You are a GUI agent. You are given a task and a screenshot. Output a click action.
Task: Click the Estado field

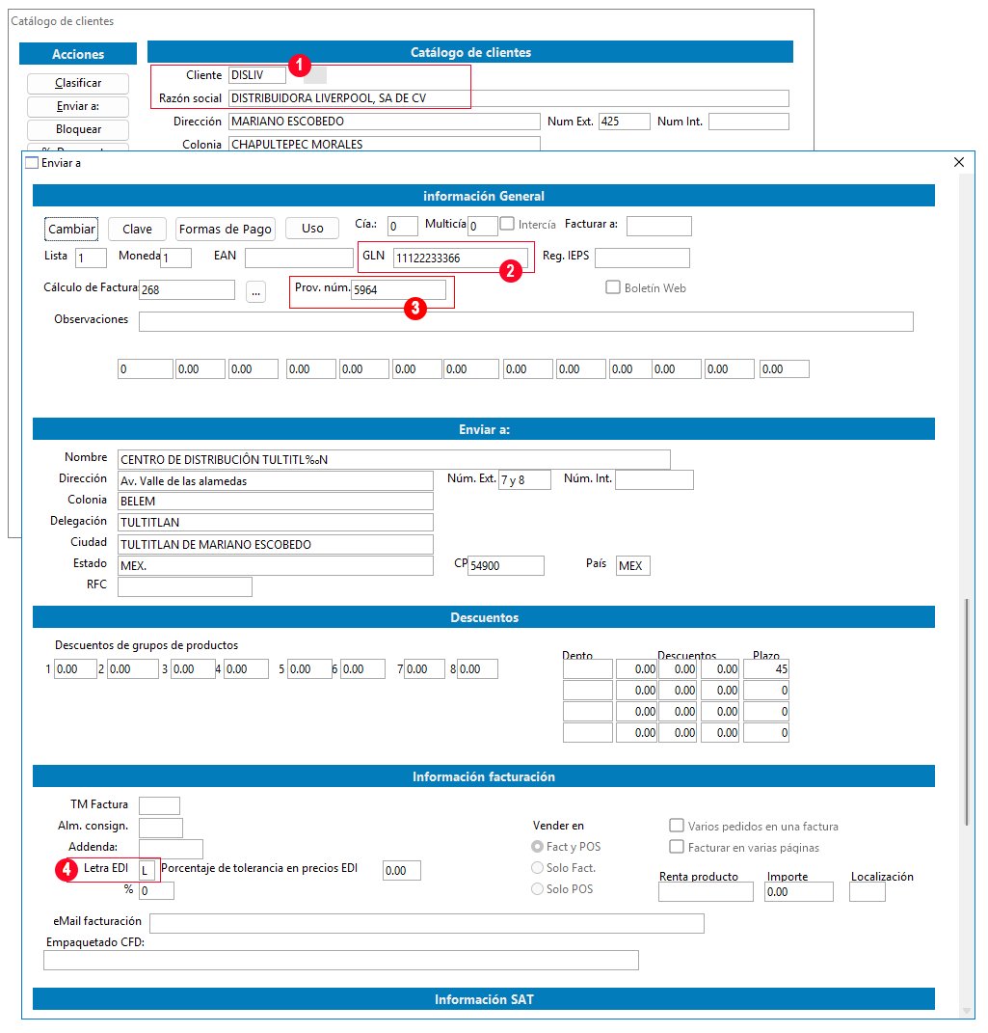pyautogui.click(x=275, y=566)
